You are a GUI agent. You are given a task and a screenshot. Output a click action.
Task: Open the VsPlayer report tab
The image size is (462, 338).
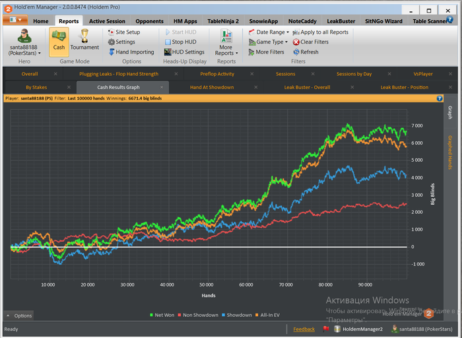click(x=423, y=74)
